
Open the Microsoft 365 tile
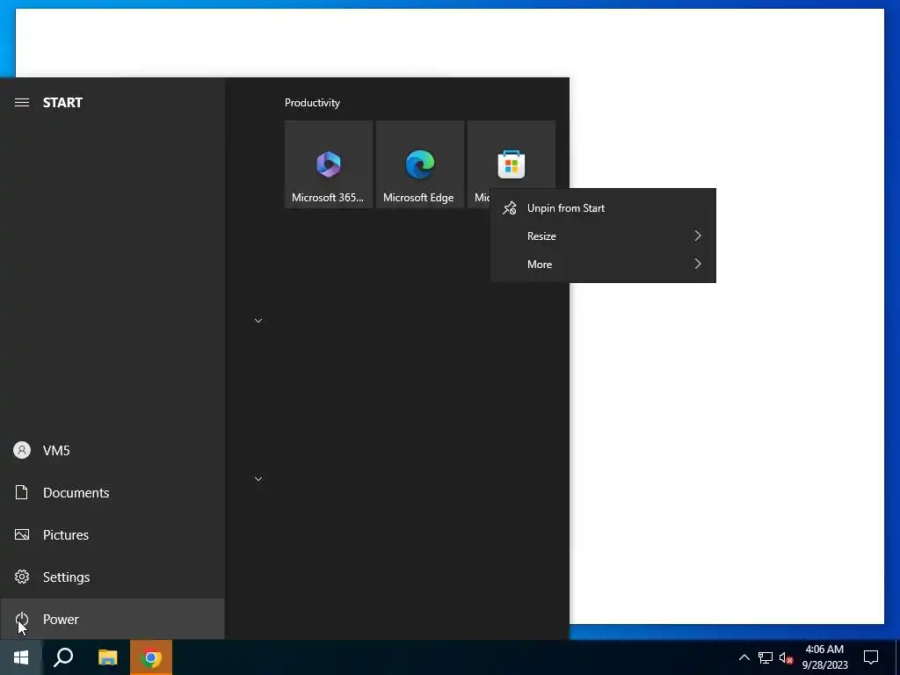(329, 164)
